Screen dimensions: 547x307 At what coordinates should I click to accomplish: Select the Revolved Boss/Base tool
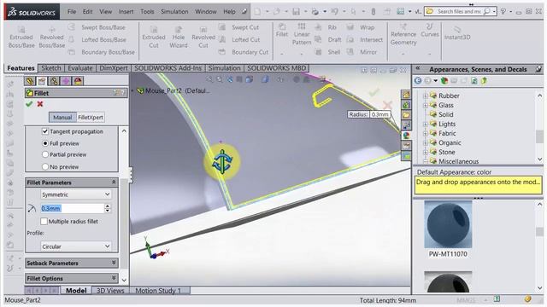coord(51,37)
